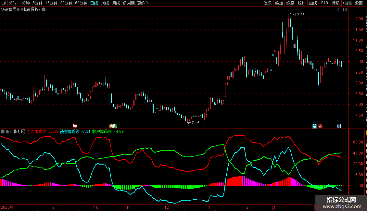Viewport: 367px width, 211px height.
Task: Click the 复权 adjustment button
Action: click(x=268, y=3)
